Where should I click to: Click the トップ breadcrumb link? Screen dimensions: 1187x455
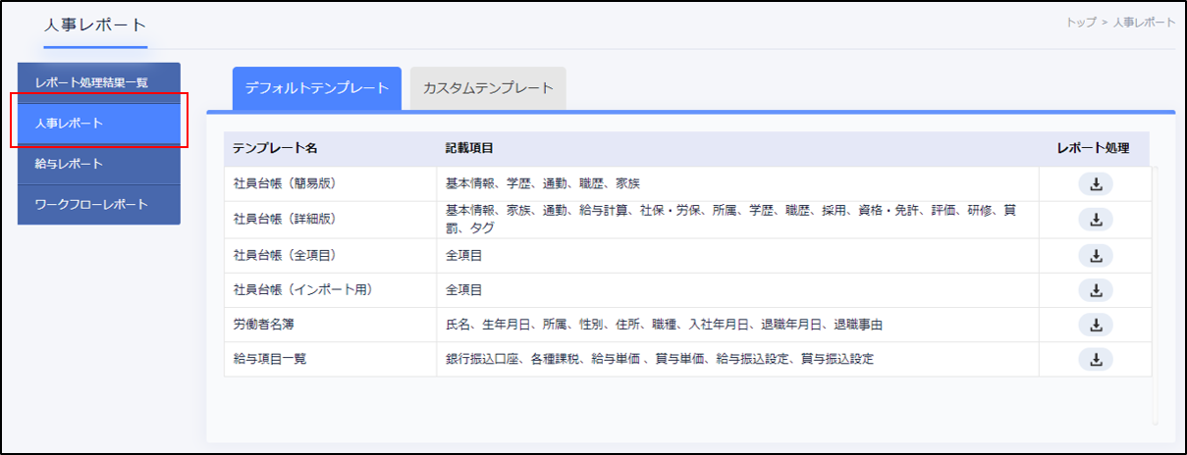(1080, 23)
